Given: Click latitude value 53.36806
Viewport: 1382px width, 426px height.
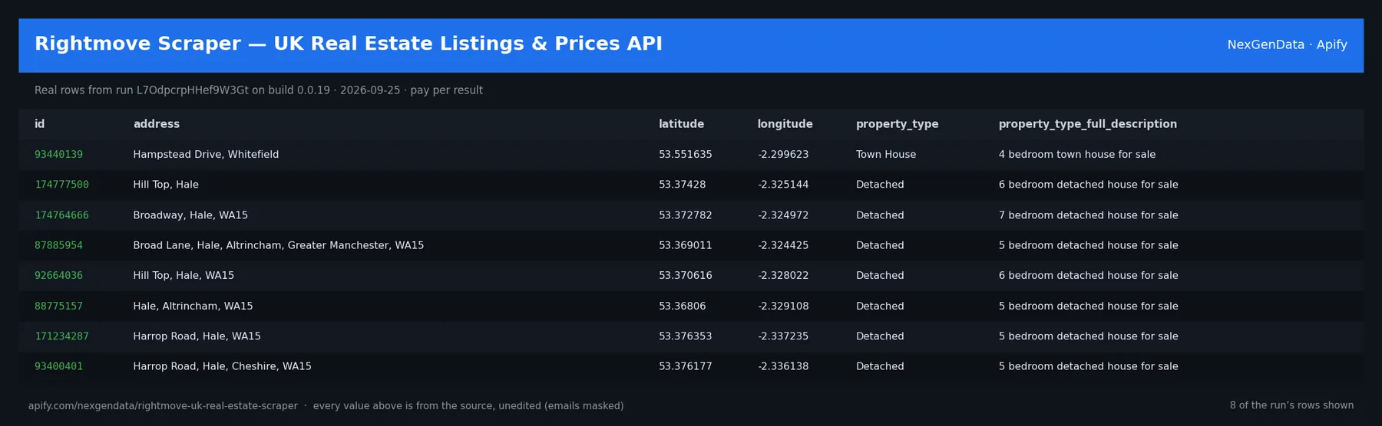Looking at the screenshot, I should (x=682, y=306).
